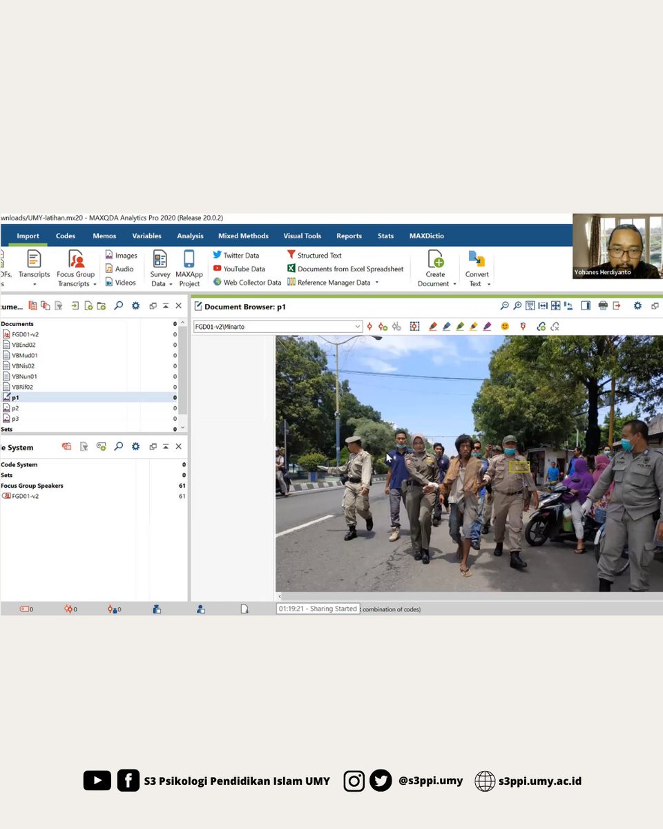Export the displayed document

617,305
